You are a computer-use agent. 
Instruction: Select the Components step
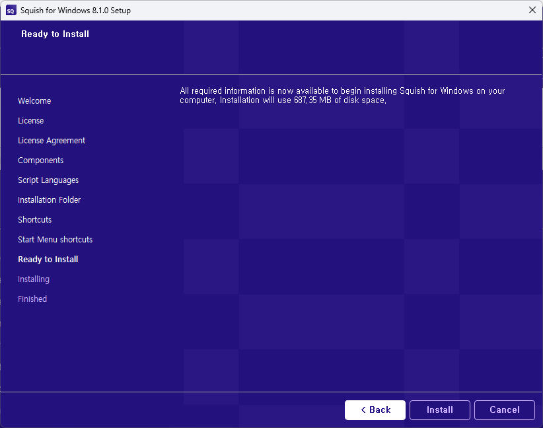[40, 160]
